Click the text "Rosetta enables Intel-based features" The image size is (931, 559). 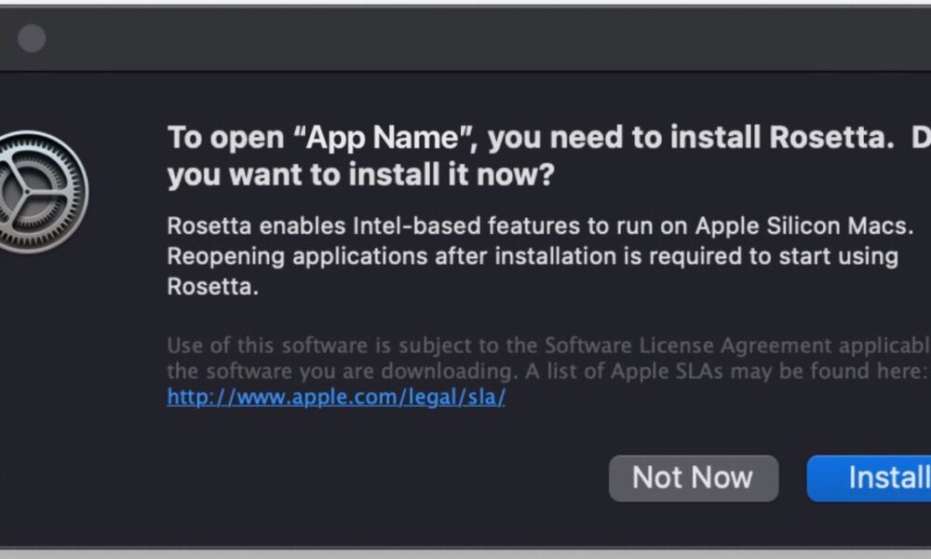point(373,226)
